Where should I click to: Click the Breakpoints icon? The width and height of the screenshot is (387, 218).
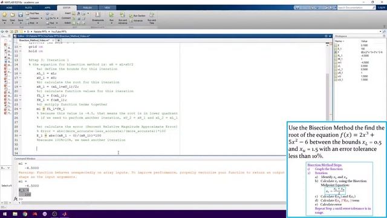[98, 15]
